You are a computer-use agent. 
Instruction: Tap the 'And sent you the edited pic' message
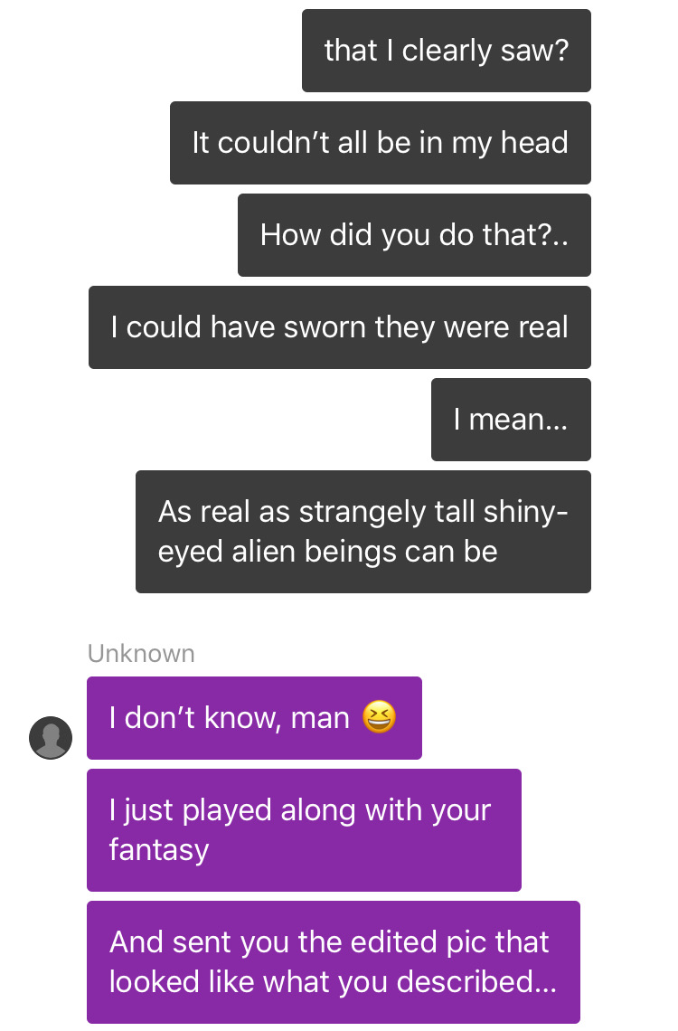pos(334,962)
